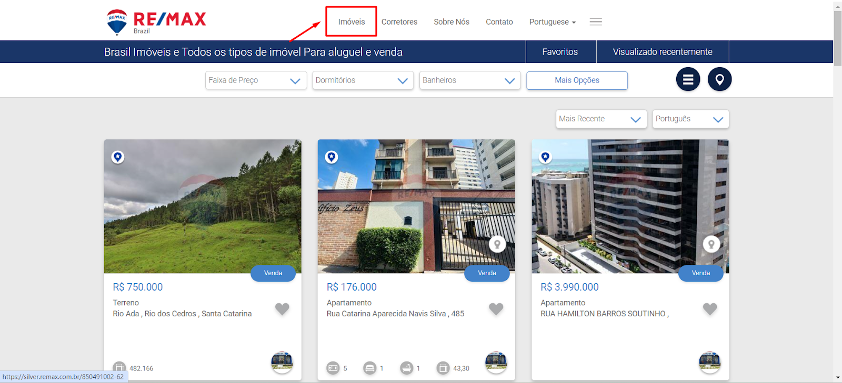Click the rooms icon beside 5

pyautogui.click(x=333, y=368)
